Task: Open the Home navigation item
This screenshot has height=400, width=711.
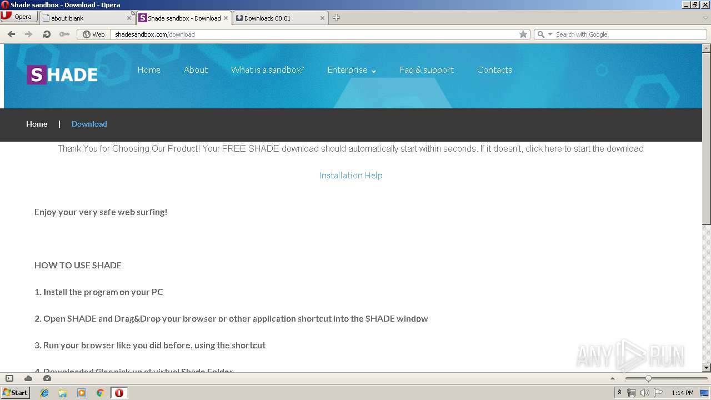Action: (x=149, y=70)
